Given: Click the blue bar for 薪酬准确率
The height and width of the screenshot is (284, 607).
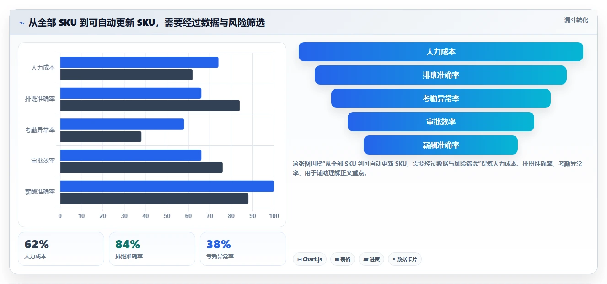Looking at the screenshot, I should click(167, 186).
